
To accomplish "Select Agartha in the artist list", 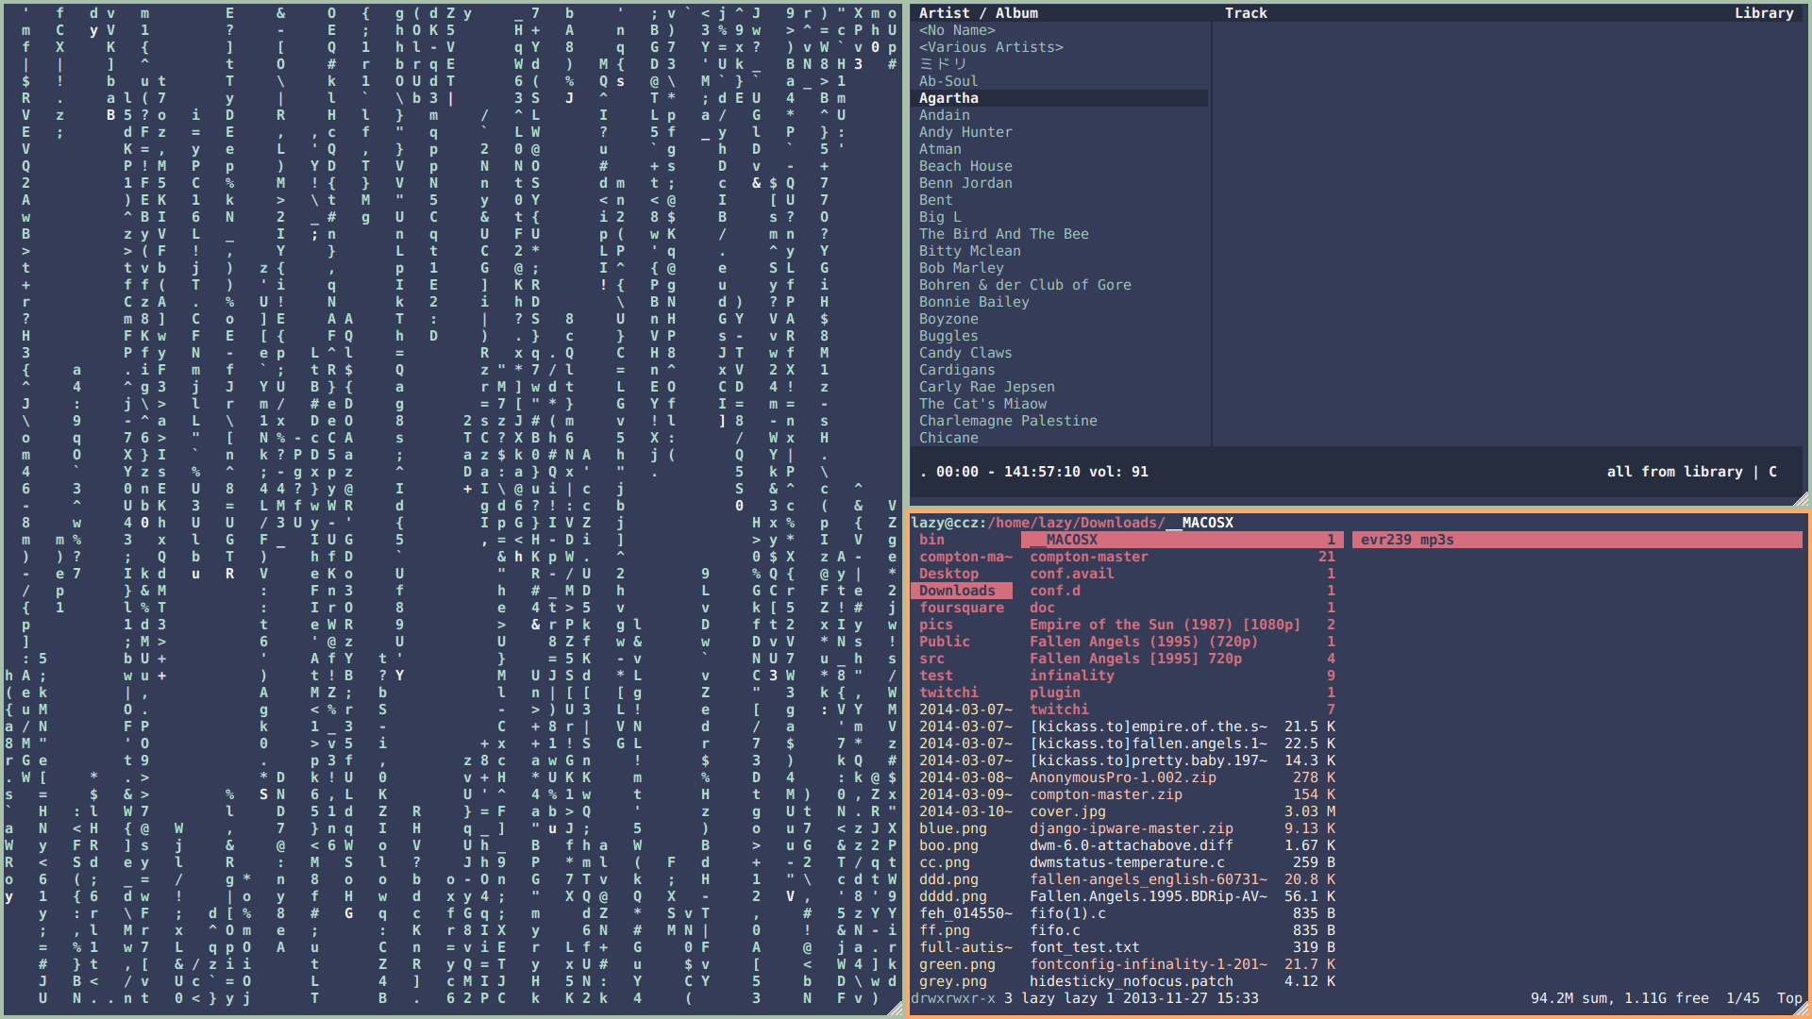I will 948,98.
